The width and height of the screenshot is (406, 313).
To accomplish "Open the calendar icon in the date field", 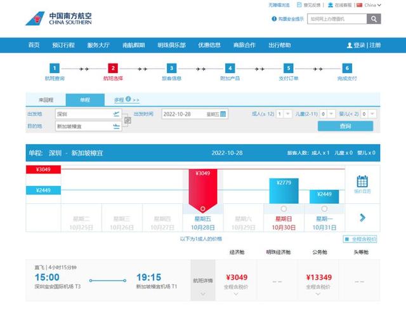I will pos(223,114).
